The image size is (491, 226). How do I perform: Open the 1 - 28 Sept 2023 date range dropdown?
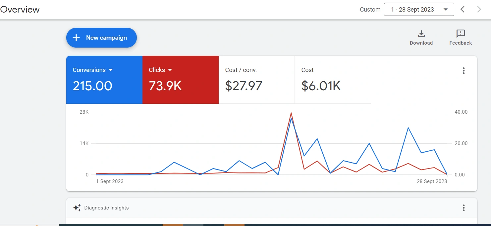419,10
